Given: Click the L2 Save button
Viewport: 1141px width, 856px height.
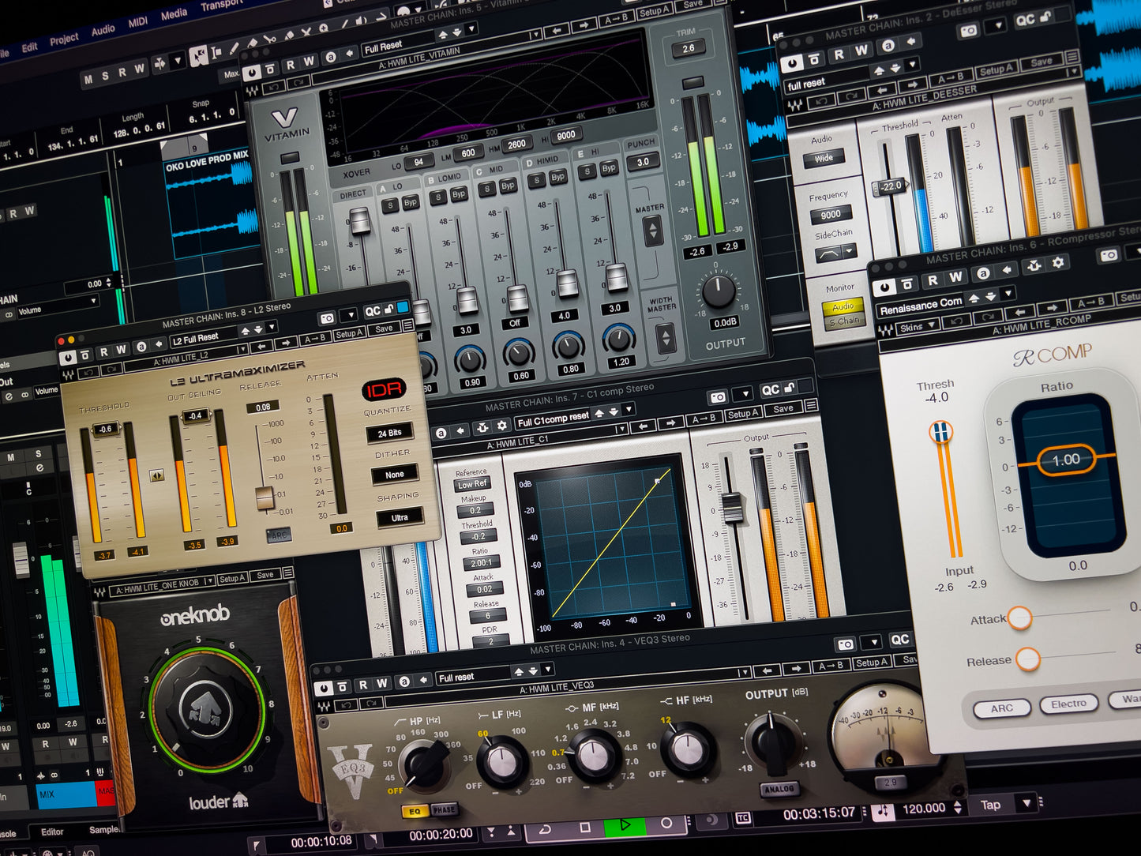Looking at the screenshot, I should click(384, 329).
